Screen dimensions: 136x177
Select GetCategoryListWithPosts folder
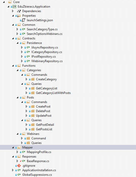53,93
